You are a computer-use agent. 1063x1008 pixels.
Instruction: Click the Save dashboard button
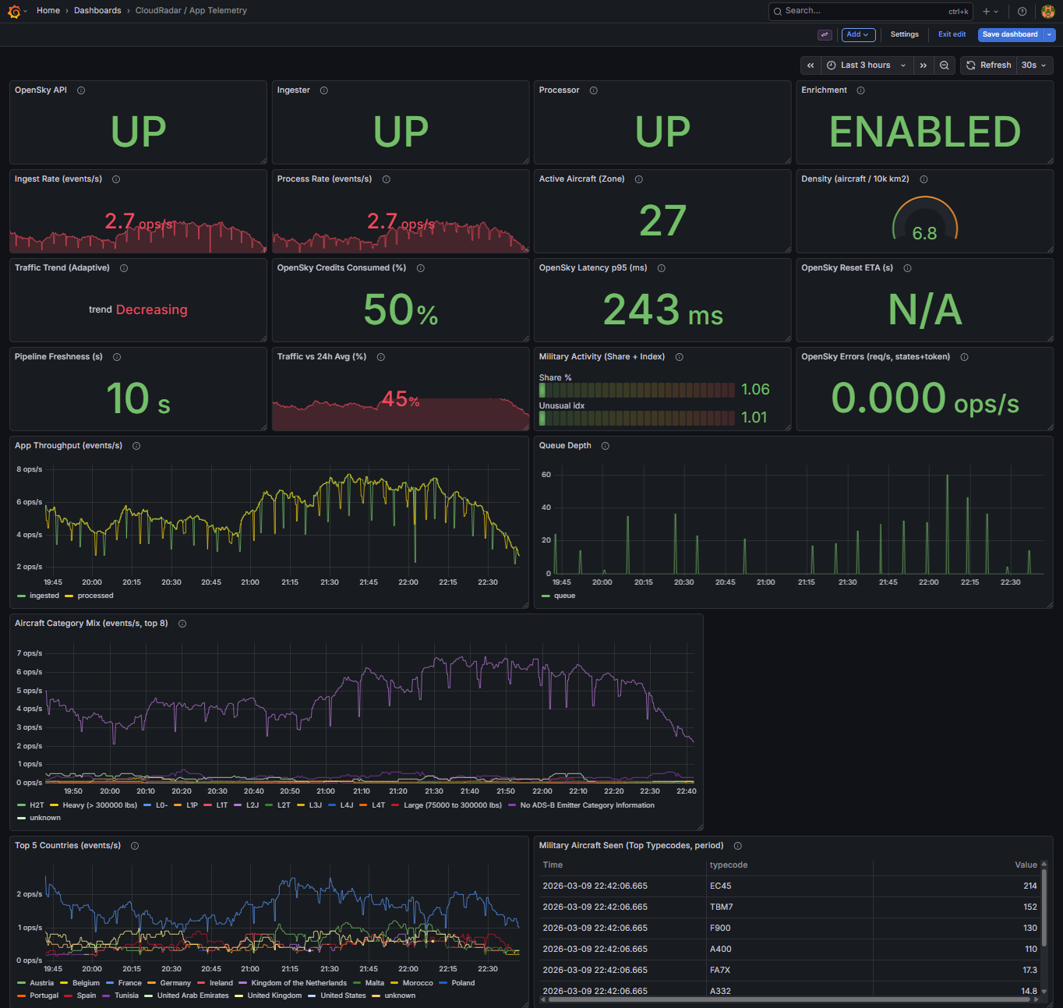[x=1010, y=34]
